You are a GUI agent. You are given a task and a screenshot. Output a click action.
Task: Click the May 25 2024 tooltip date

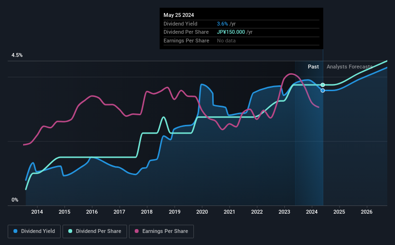[179, 15]
